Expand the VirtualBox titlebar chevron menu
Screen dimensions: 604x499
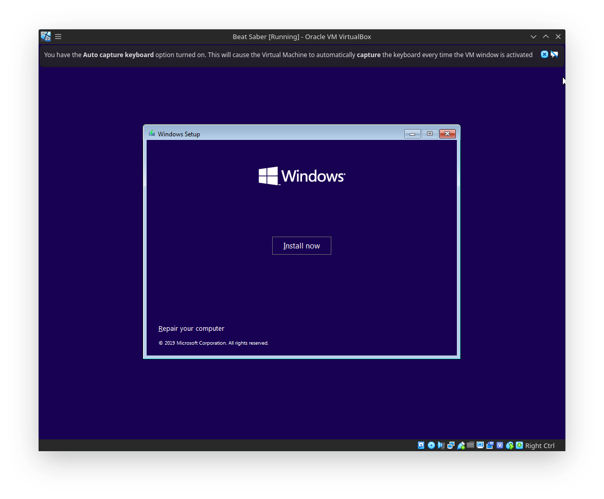pyautogui.click(x=533, y=37)
